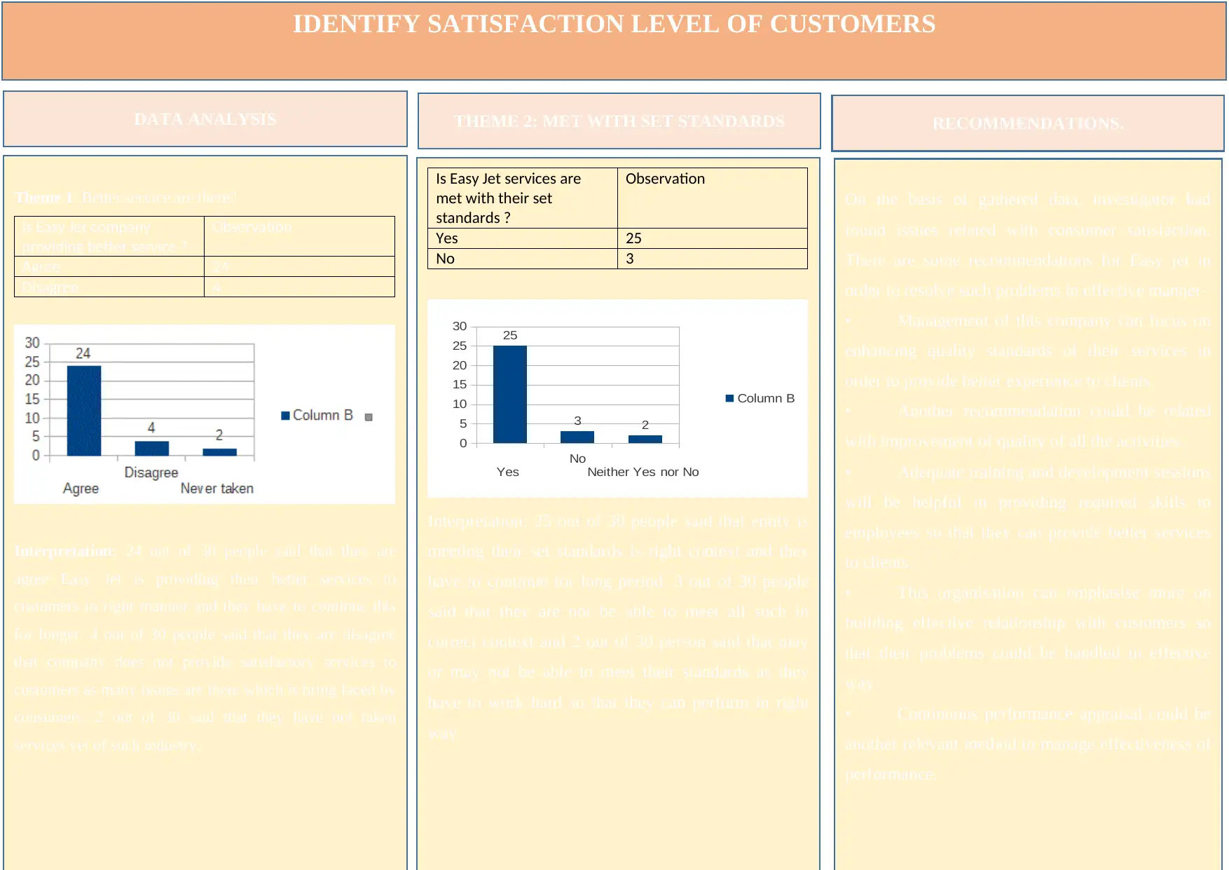Select the "No" axis label under the right chart
The height and width of the screenshot is (870, 1229).
tap(577, 458)
